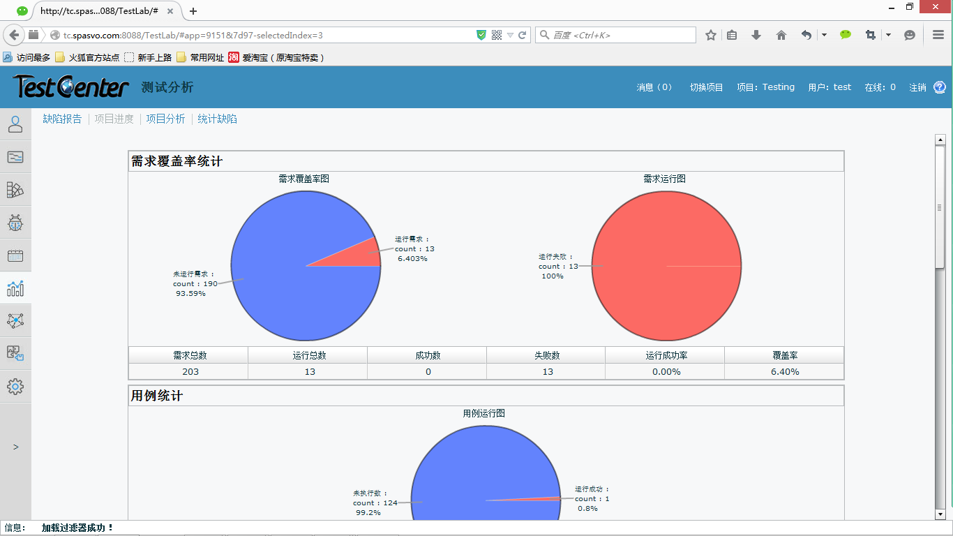Switch to the 缺陷报告 tab
Screen dimensions: 953x536
(x=62, y=119)
